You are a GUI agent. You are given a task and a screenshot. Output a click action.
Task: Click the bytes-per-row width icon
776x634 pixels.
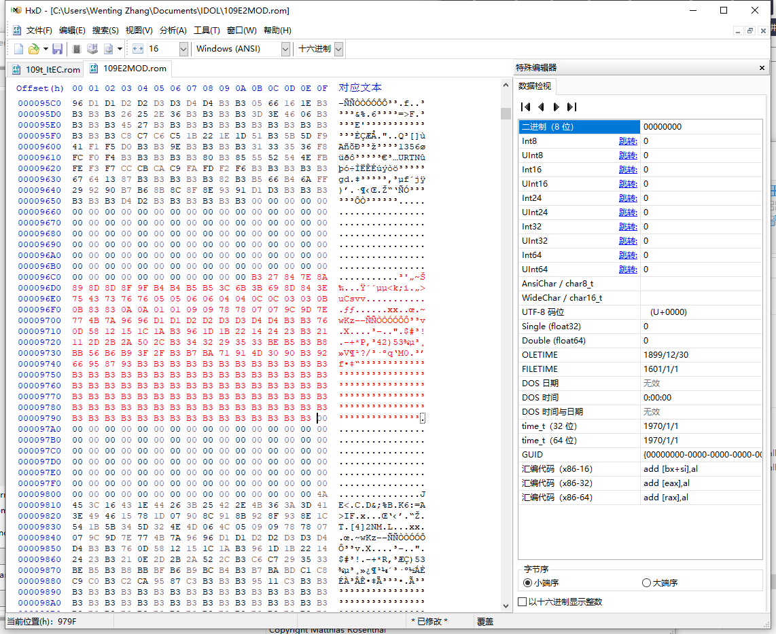(138, 49)
